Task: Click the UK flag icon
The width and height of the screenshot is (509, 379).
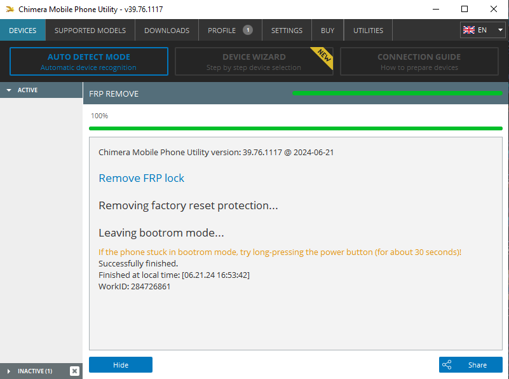Action: [469, 30]
